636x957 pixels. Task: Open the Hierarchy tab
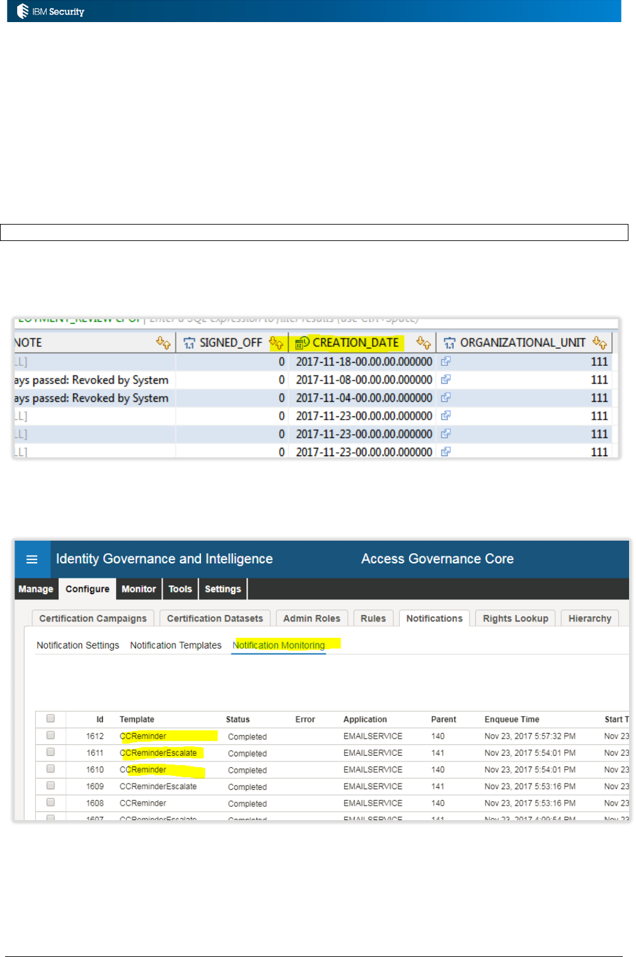click(x=590, y=618)
